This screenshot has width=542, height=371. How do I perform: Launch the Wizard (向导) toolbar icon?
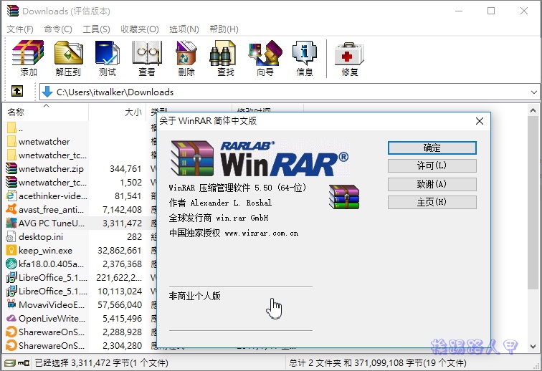[x=265, y=53]
